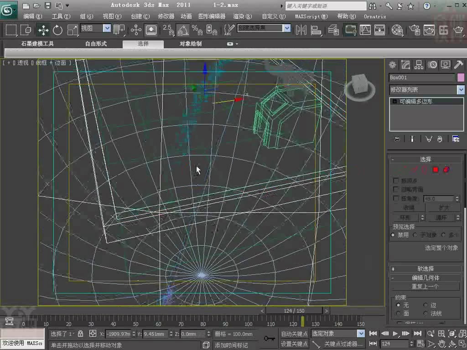Open the Motion command panel tab
The width and height of the screenshot is (467, 350).
(432, 65)
